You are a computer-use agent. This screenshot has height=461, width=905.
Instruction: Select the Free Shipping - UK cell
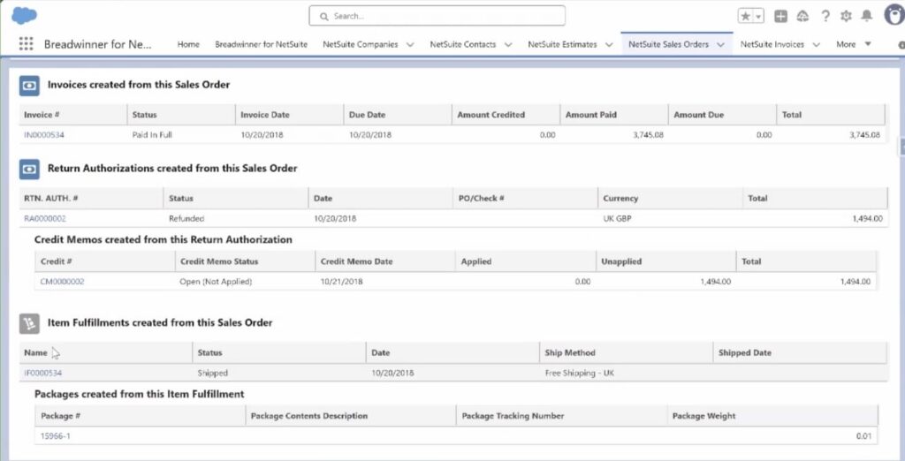click(x=580, y=374)
